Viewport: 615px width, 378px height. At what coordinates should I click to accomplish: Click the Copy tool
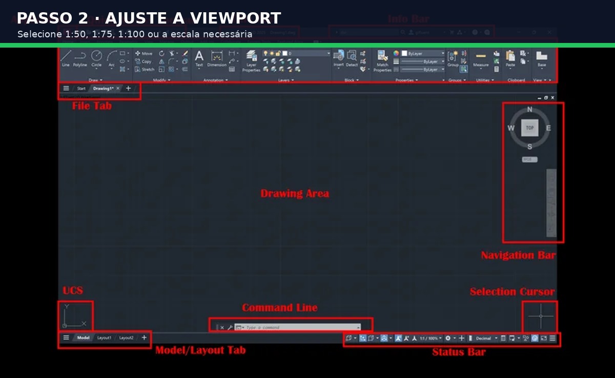pyautogui.click(x=143, y=61)
